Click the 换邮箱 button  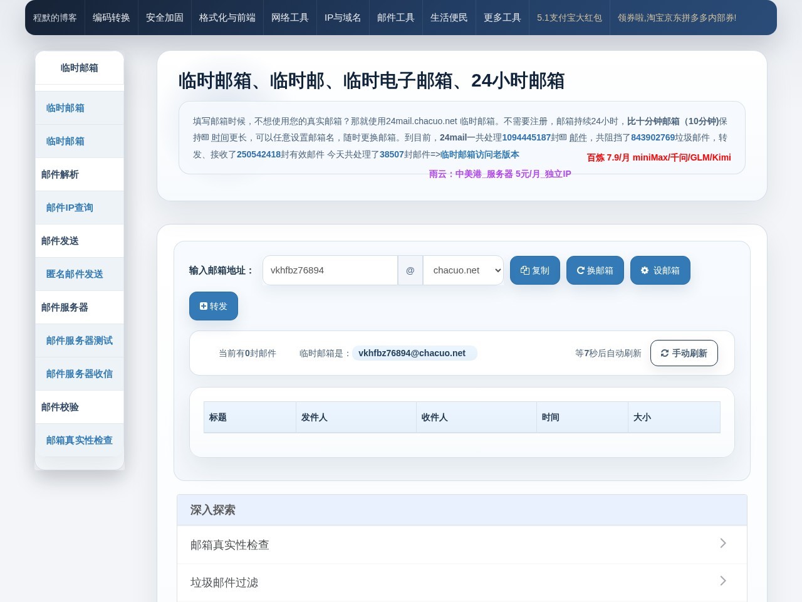point(595,270)
